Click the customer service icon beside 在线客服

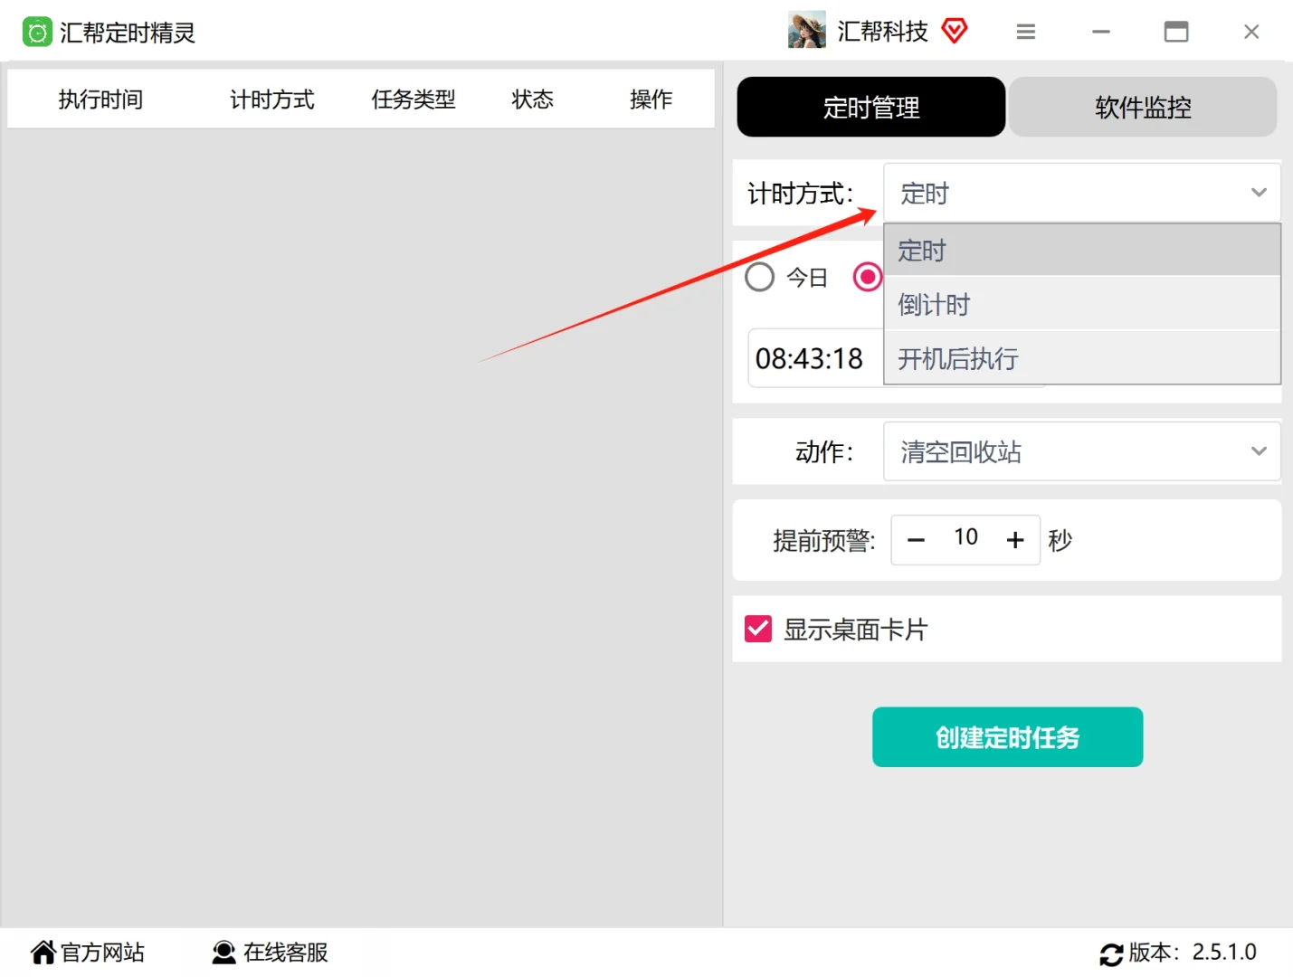click(223, 952)
